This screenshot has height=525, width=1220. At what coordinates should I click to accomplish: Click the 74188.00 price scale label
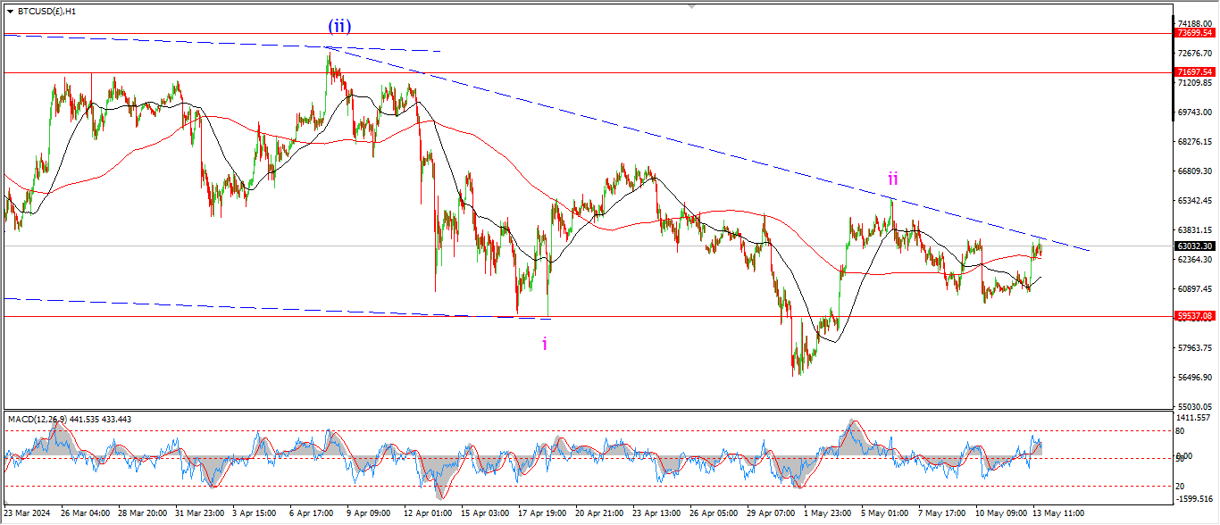[1194, 24]
